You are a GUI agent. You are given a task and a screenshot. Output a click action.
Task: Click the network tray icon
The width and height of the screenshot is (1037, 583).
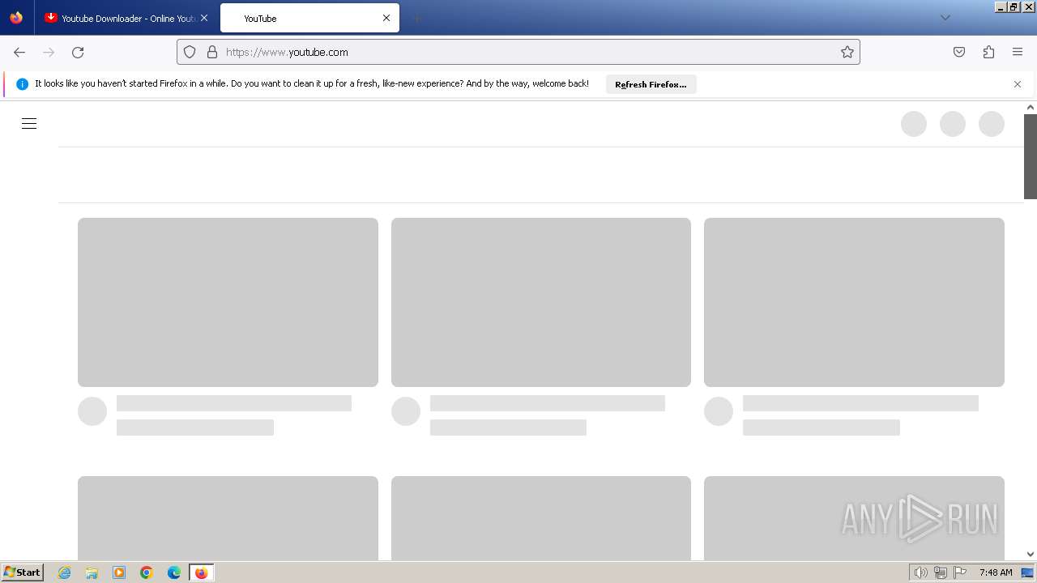941,572
